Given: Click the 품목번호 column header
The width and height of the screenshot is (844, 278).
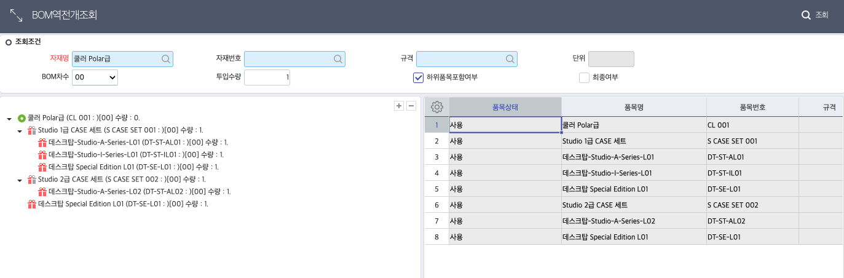Looking at the screenshot, I should 752,106.
